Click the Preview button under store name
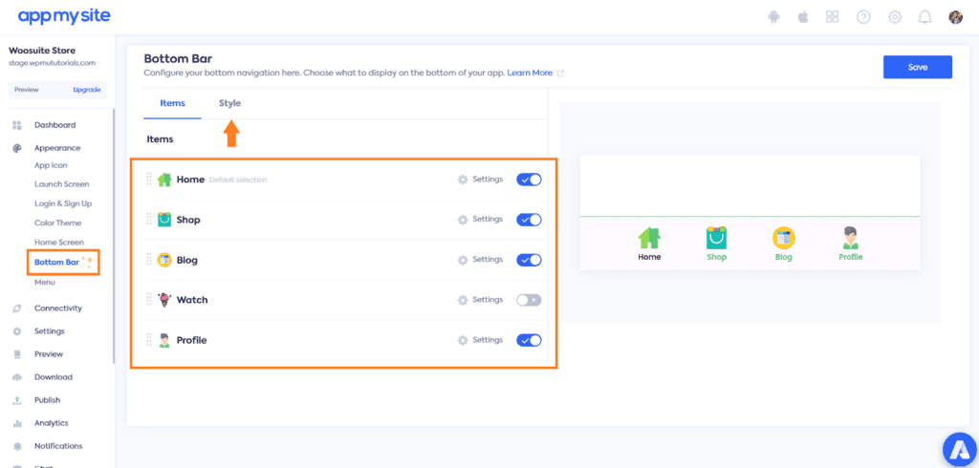 click(26, 90)
